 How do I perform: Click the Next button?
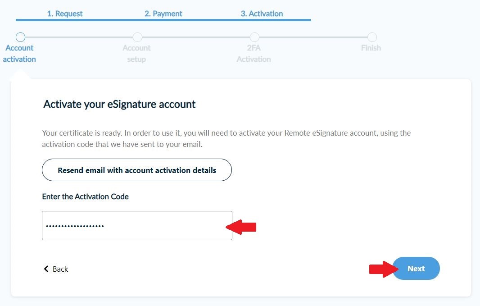(416, 269)
